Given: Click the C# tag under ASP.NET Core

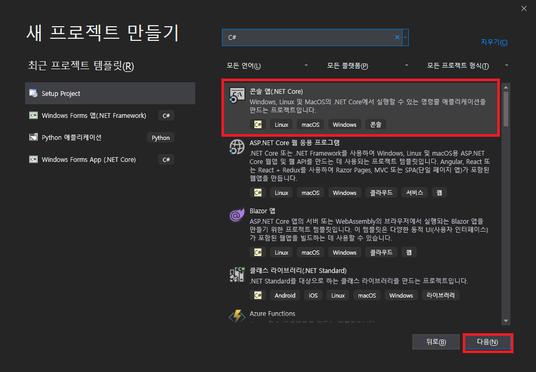Looking at the screenshot, I should [258, 193].
